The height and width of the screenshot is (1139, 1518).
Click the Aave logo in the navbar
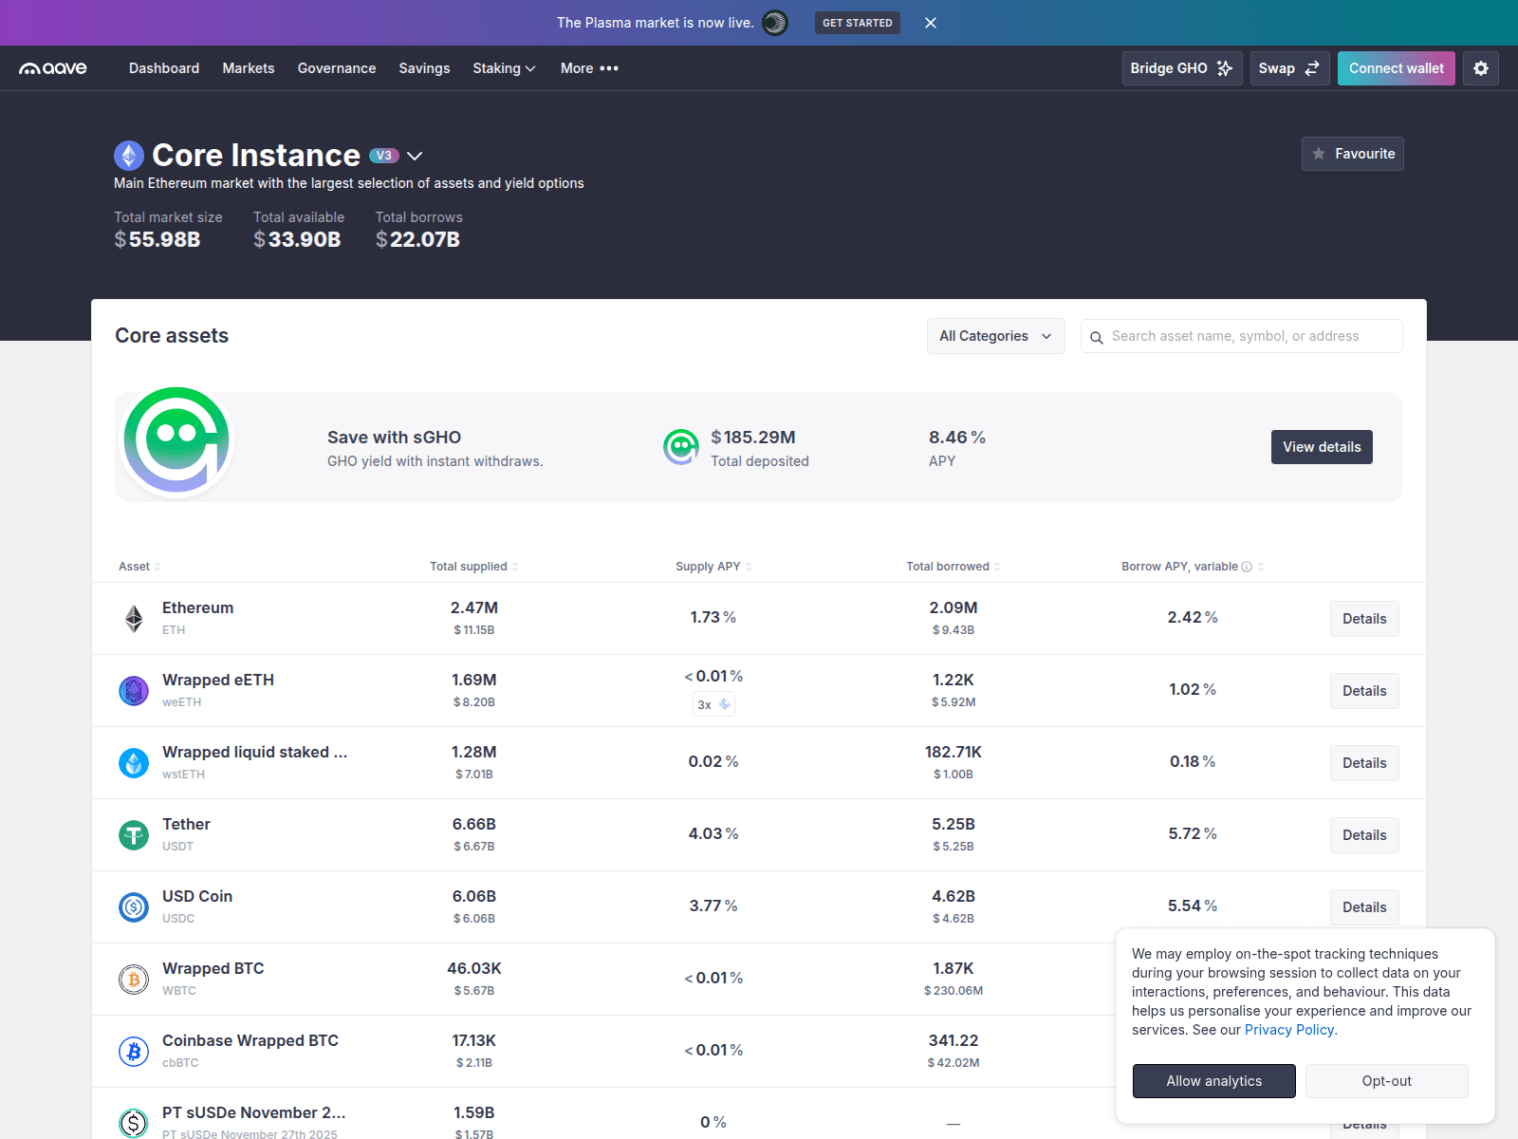[52, 67]
